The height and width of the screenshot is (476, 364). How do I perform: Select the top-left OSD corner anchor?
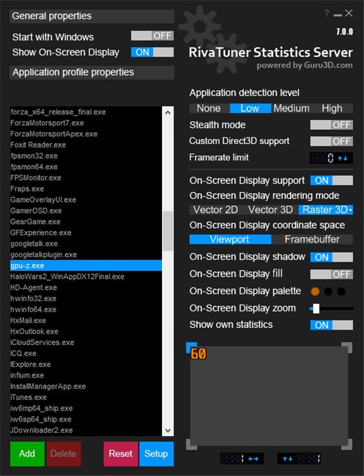coord(190,347)
